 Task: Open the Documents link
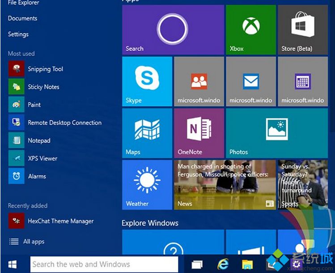[x=22, y=18]
